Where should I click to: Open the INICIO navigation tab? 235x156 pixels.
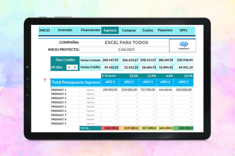pyautogui.click(x=45, y=30)
